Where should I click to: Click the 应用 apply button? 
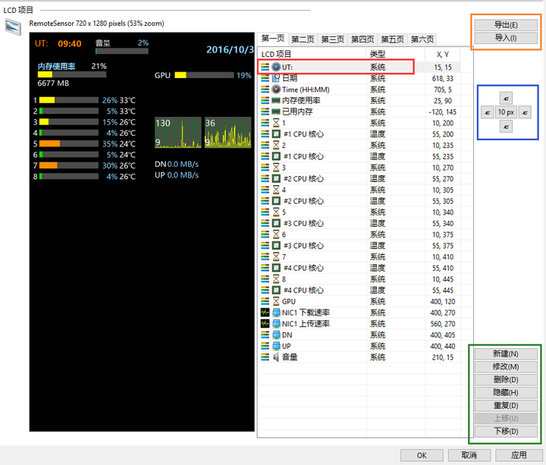point(518,455)
